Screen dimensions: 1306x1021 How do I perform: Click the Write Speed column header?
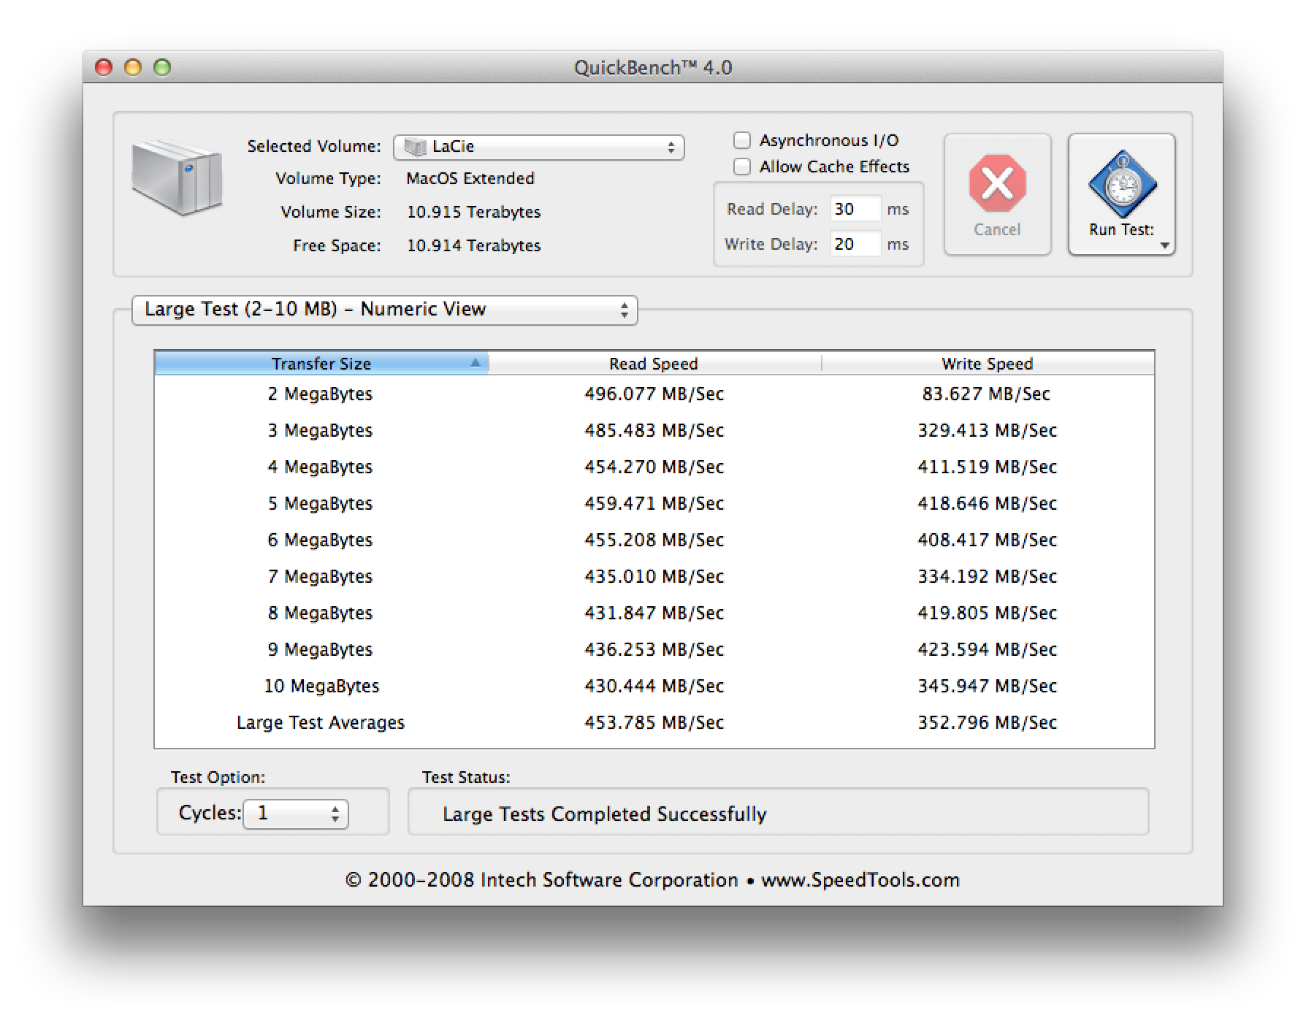point(988,364)
